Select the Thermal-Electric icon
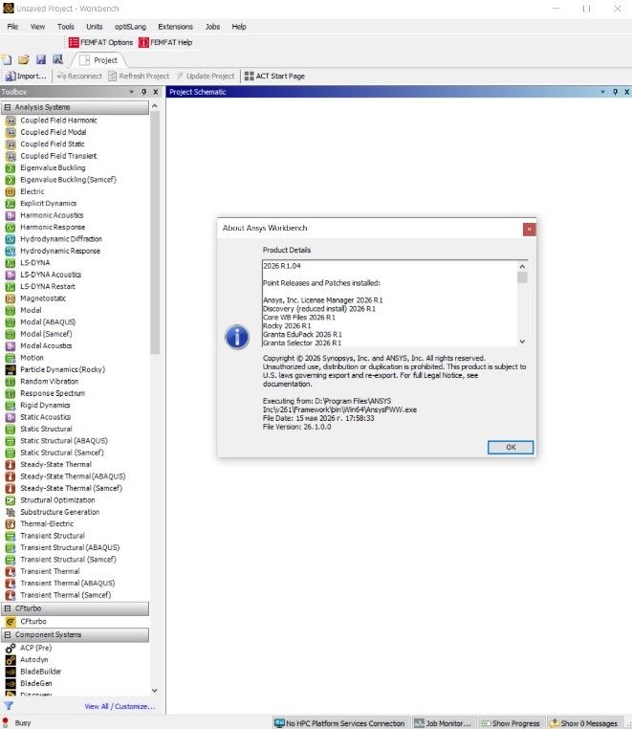 pyautogui.click(x=11, y=524)
